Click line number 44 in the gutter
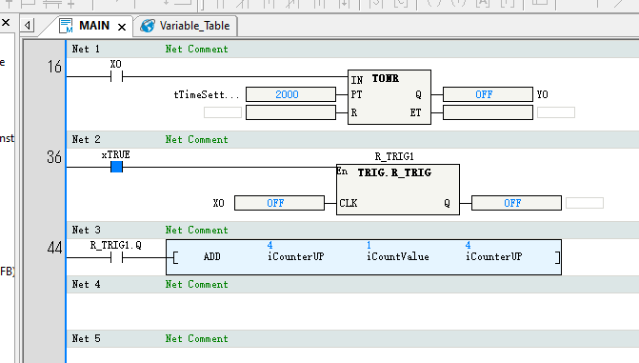Viewport: 639px width, 363px height. click(x=54, y=248)
